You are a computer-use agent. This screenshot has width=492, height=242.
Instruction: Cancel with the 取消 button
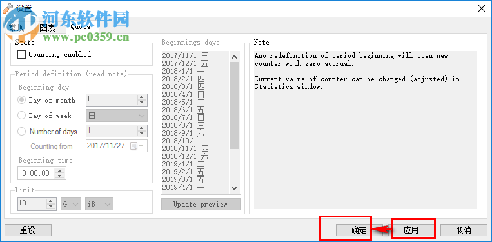click(464, 230)
